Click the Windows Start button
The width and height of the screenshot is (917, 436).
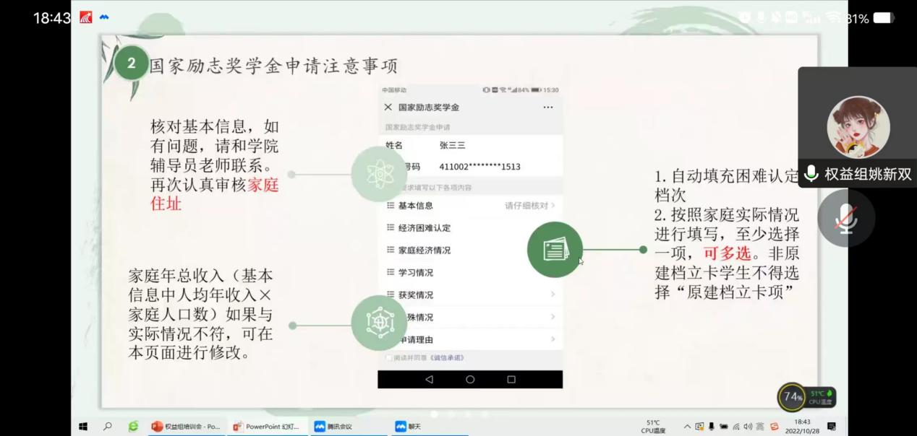(x=83, y=427)
